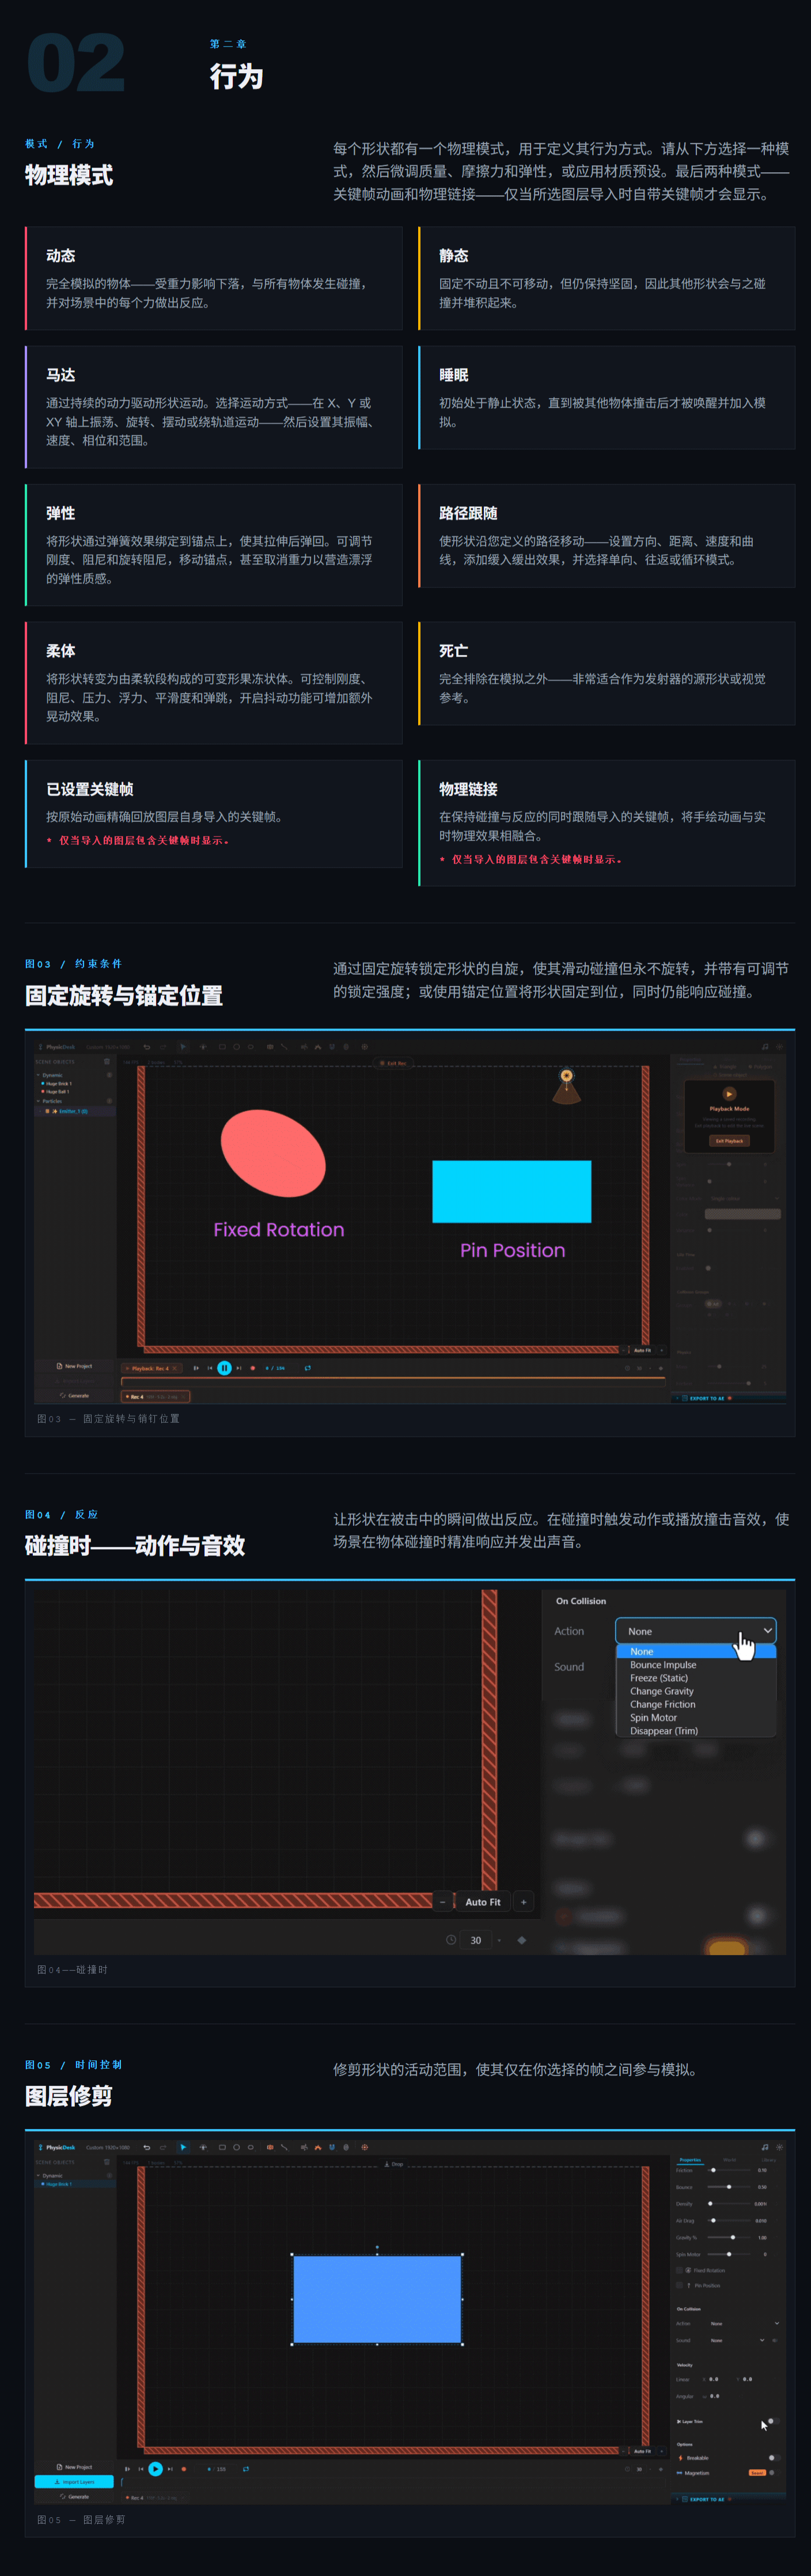The height and width of the screenshot is (2576, 811).
Task: Select the emitter cone object in Figure 03 canvas
Action: point(567,1086)
